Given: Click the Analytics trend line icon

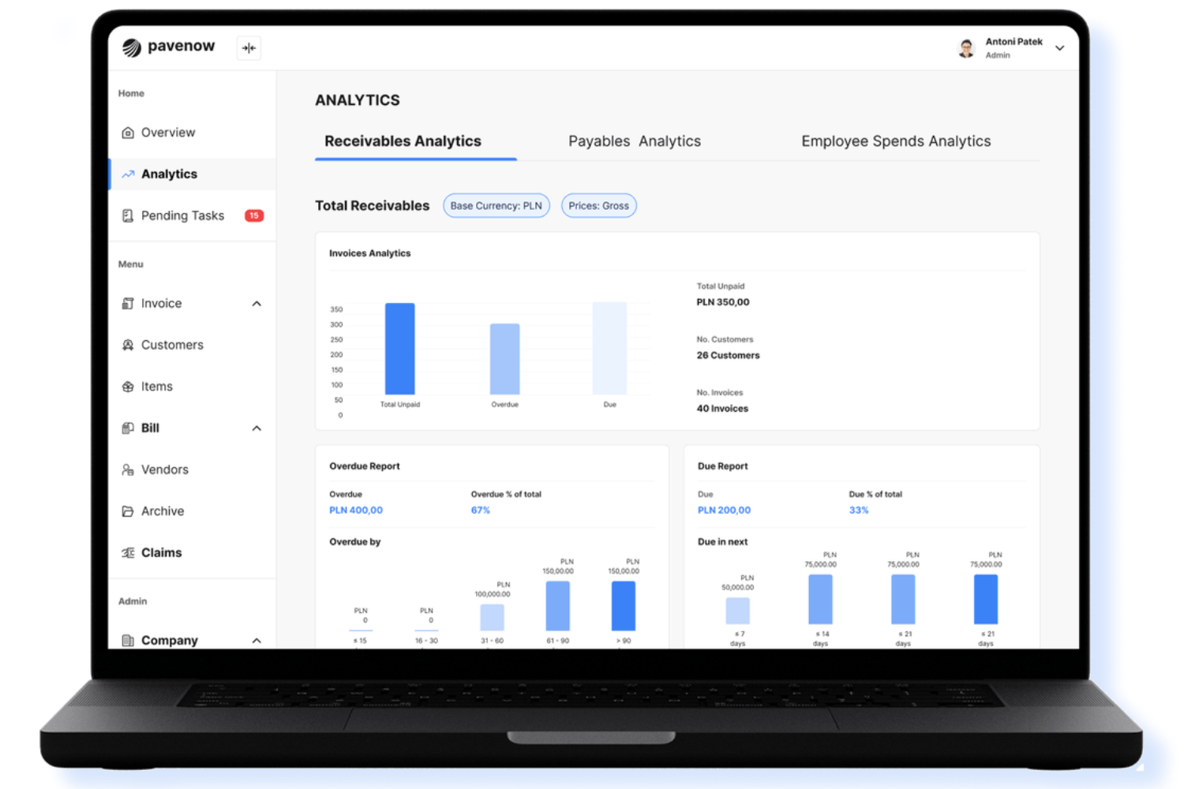Looking at the screenshot, I should (128, 174).
